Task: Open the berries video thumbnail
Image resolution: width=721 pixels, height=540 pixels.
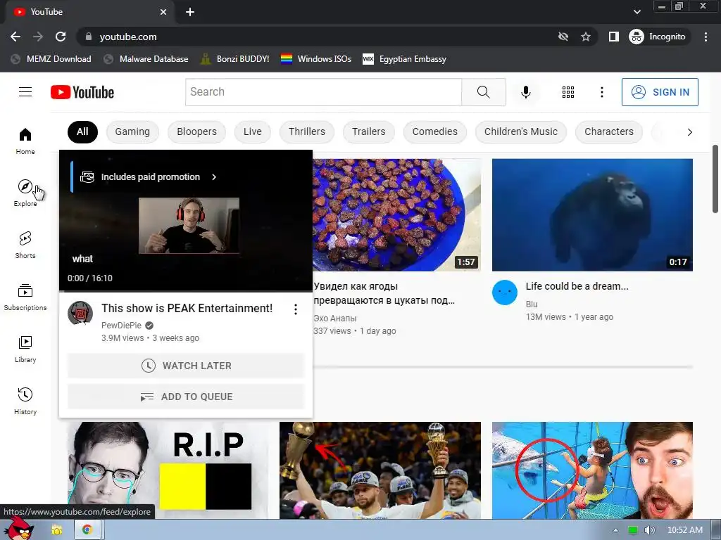Action: click(397, 215)
